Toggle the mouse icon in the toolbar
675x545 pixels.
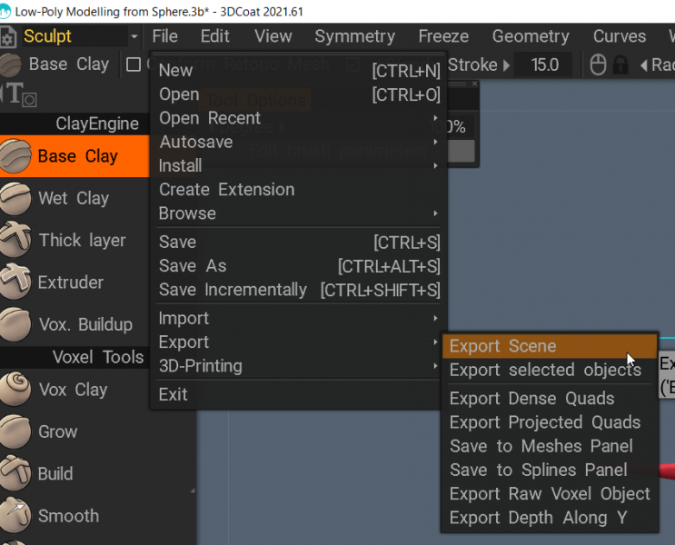pos(598,64)
